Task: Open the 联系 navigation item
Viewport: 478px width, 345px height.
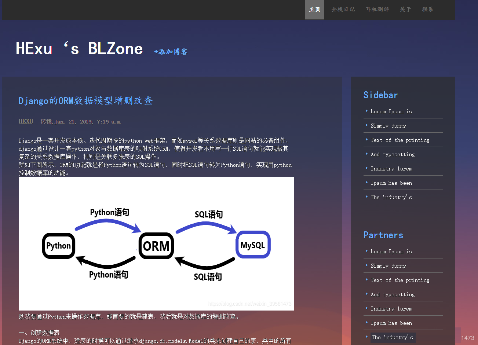Action: [x=427, y=10]
